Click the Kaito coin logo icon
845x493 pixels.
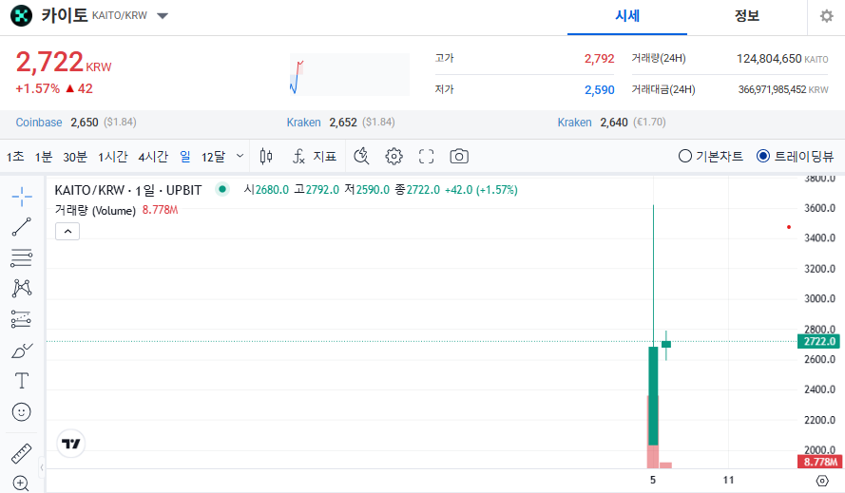[x=21, y=15]
